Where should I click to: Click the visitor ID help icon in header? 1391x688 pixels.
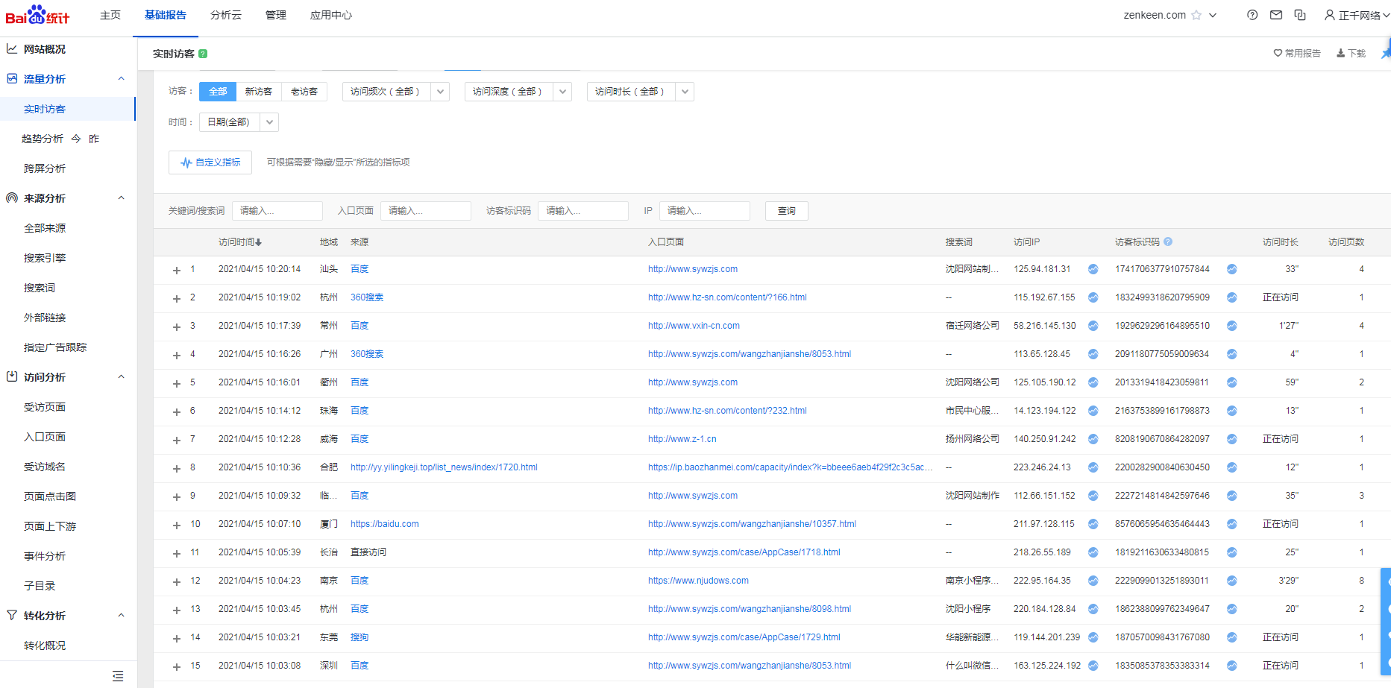tap(1168, 242)
